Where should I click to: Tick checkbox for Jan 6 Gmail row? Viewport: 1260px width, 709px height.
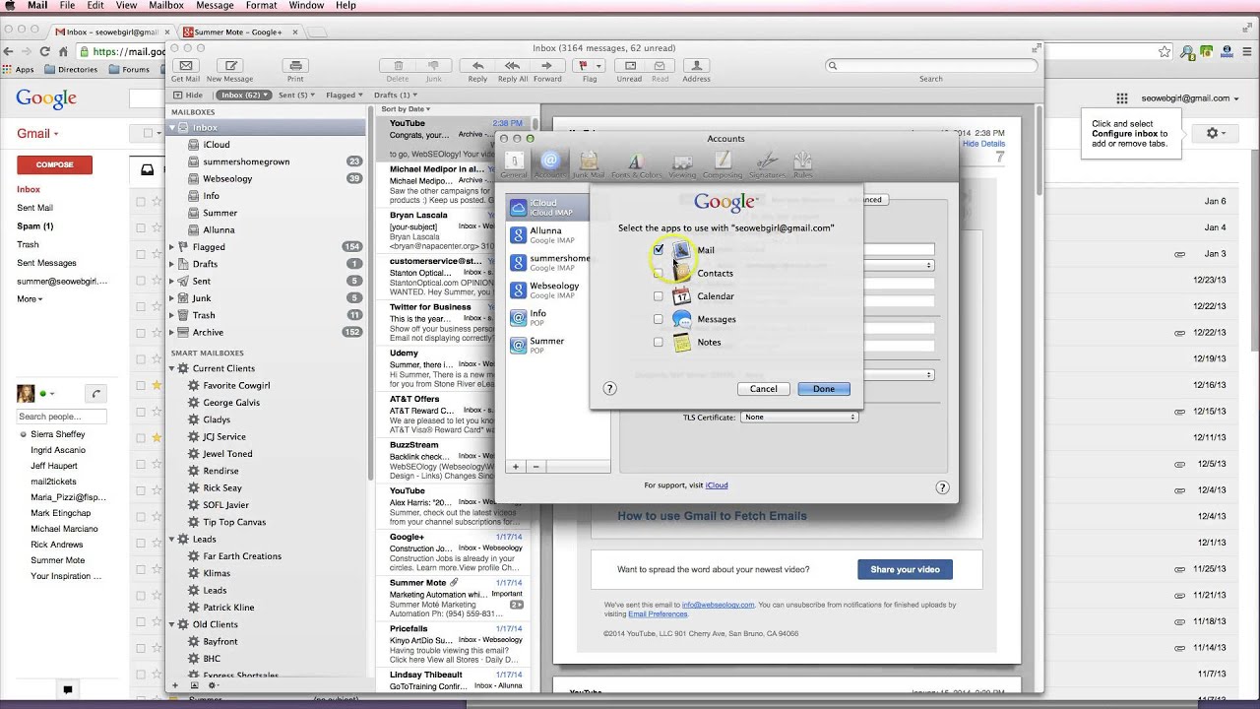coord(141,201)
